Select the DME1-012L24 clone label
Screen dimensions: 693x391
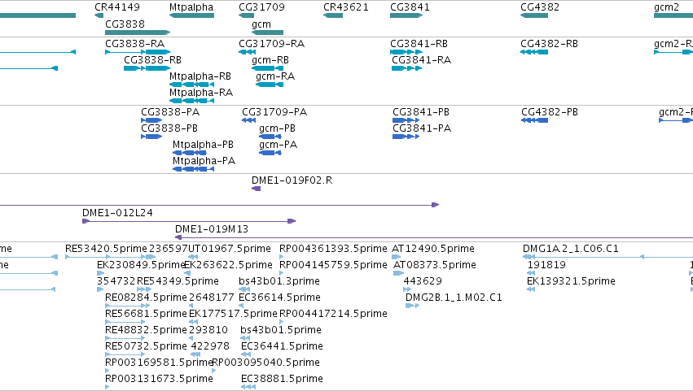tap(117, 213)
